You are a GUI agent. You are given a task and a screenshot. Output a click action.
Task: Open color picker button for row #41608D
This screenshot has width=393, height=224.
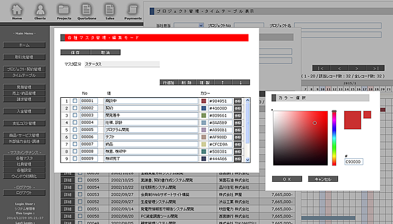point(238,108)
